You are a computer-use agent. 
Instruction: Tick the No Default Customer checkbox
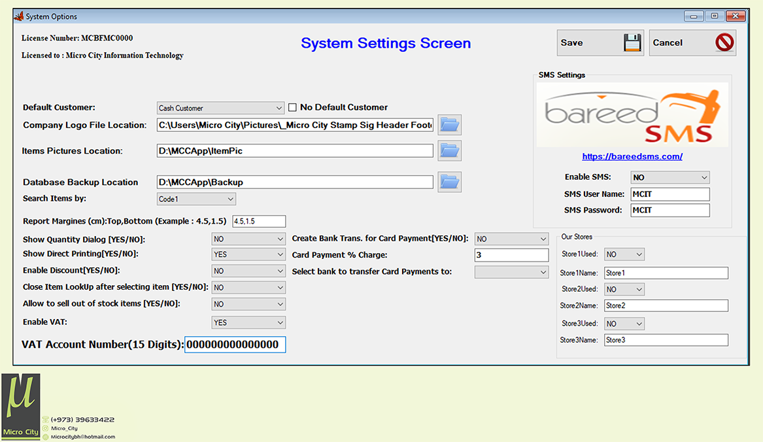(292, 107)
